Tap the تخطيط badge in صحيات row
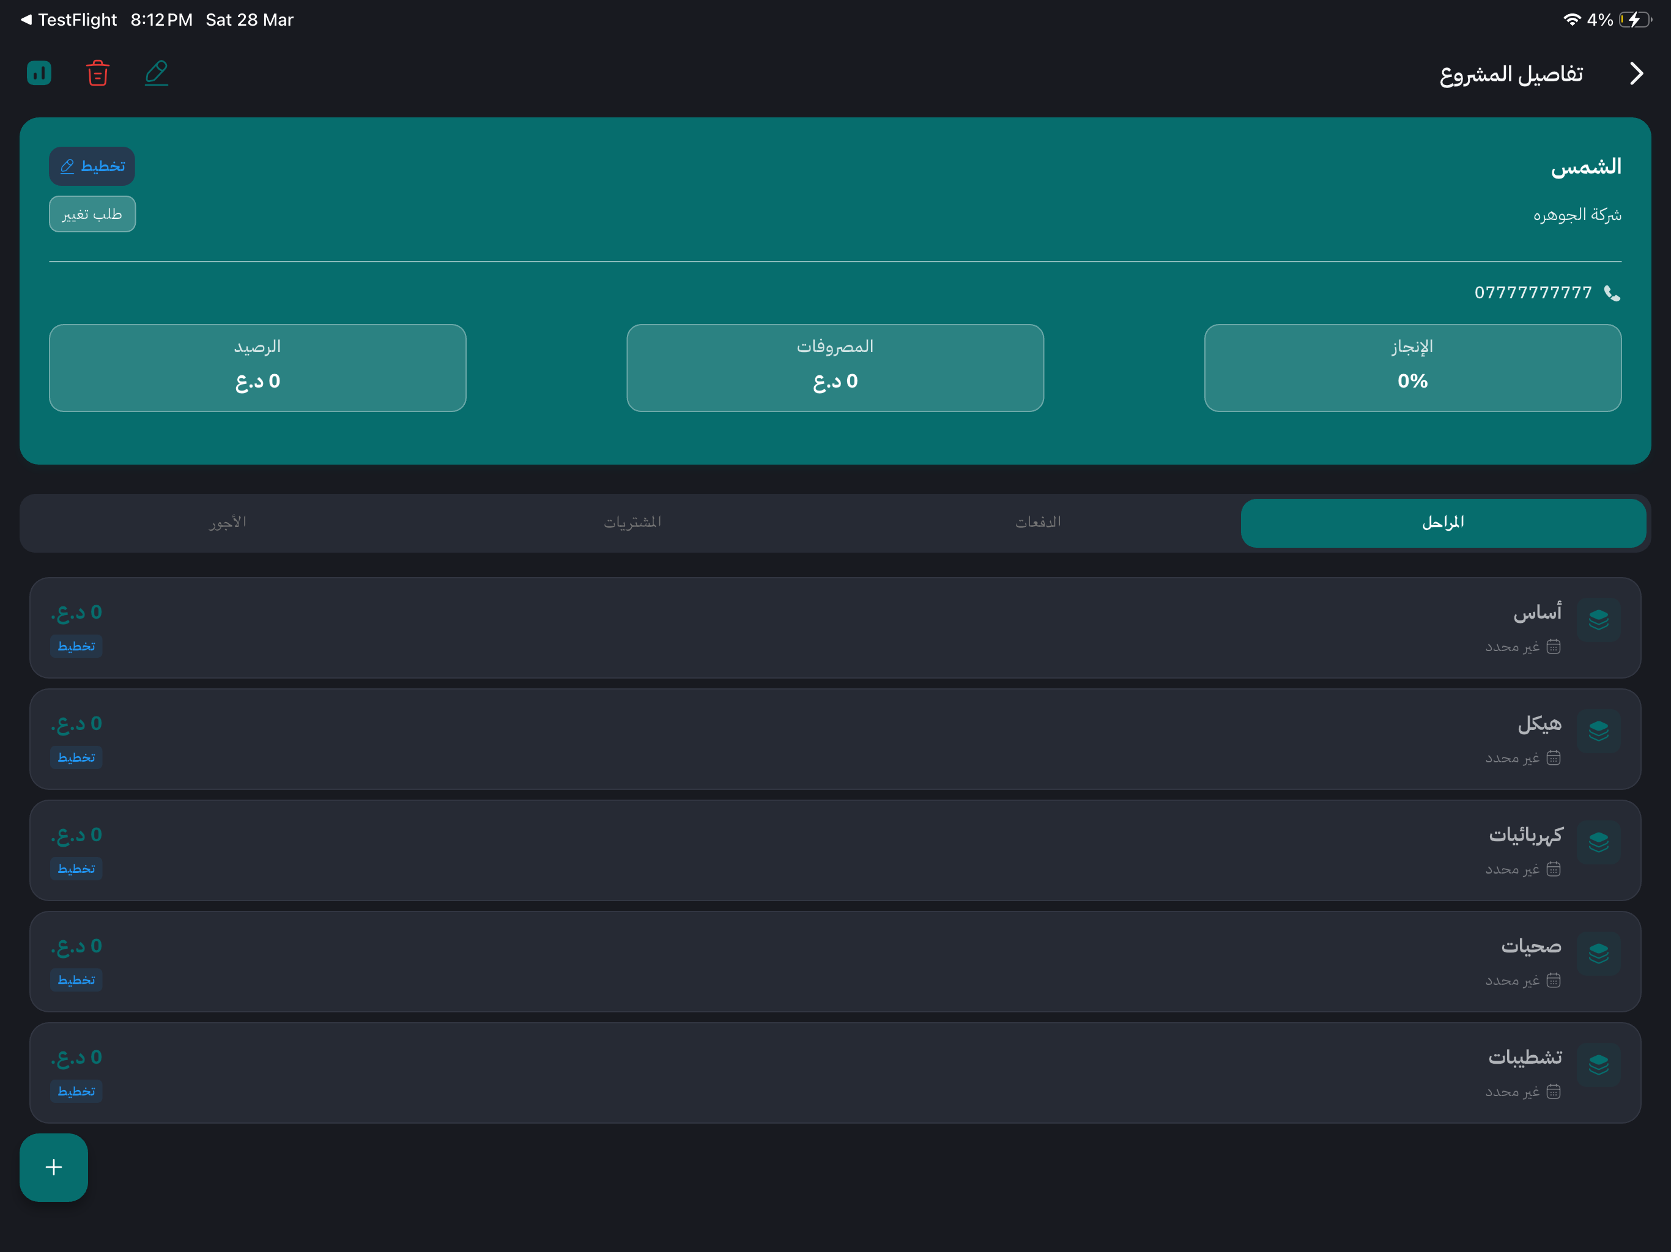 click(76, 980)
